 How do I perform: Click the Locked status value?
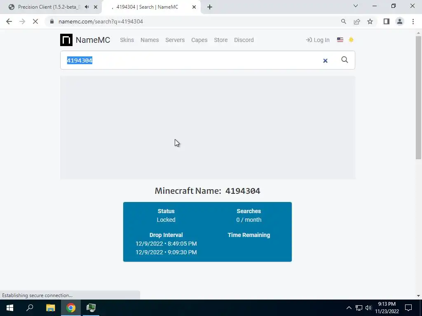[x=166, y=220]
